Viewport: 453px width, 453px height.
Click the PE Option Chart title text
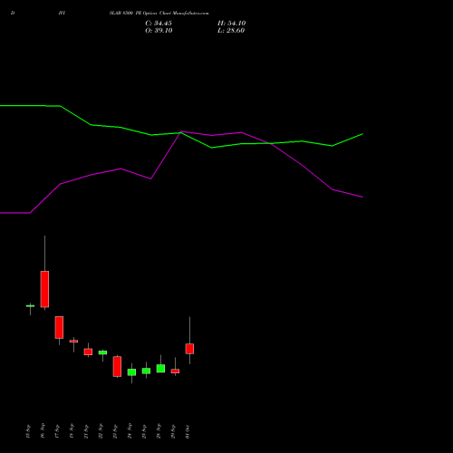(x=159, y=14)
